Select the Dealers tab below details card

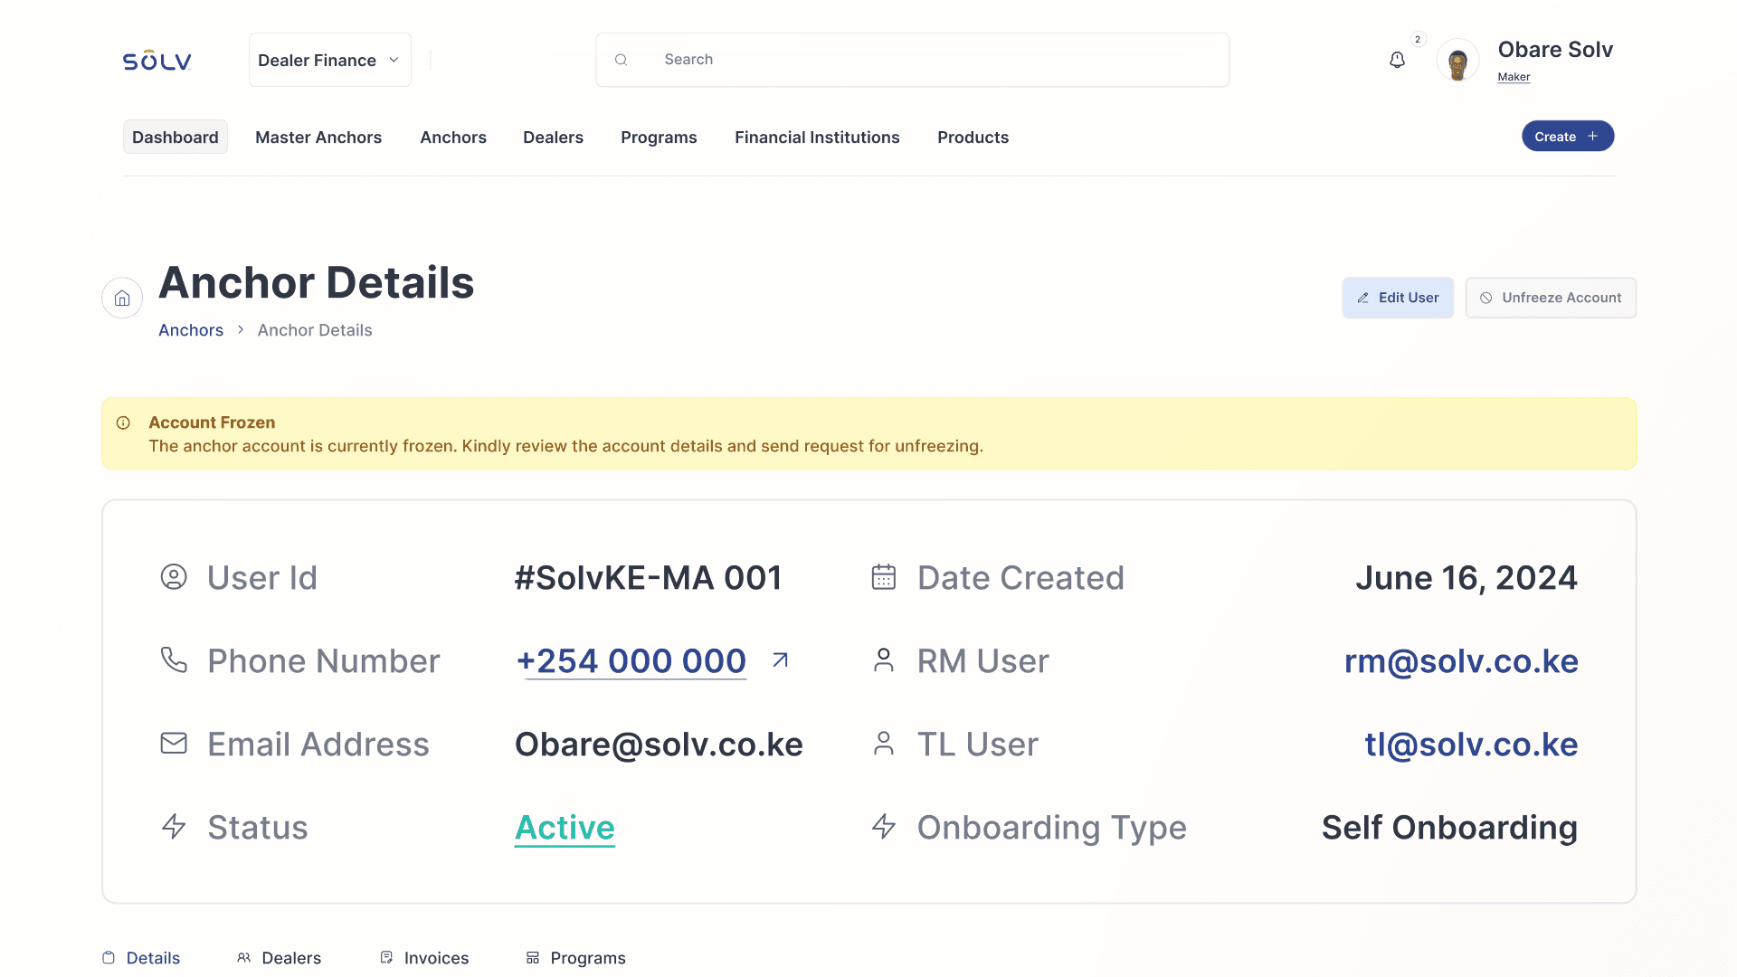point(279,957)
